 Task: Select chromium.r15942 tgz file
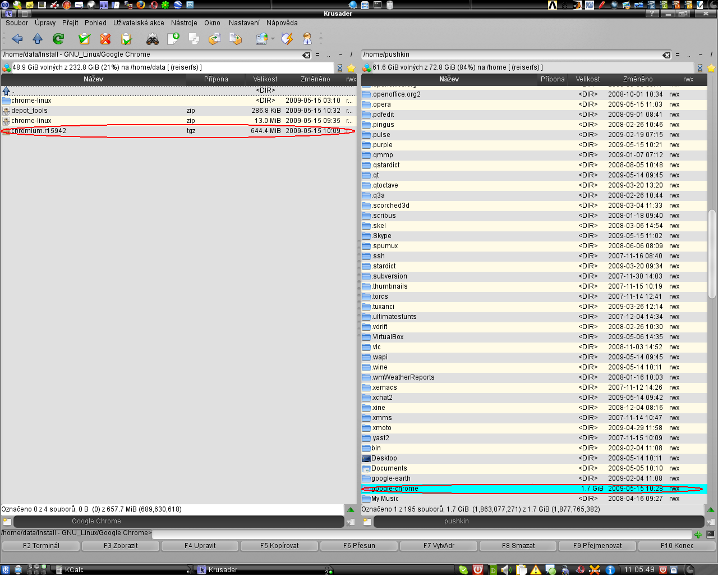coord(178,131)
